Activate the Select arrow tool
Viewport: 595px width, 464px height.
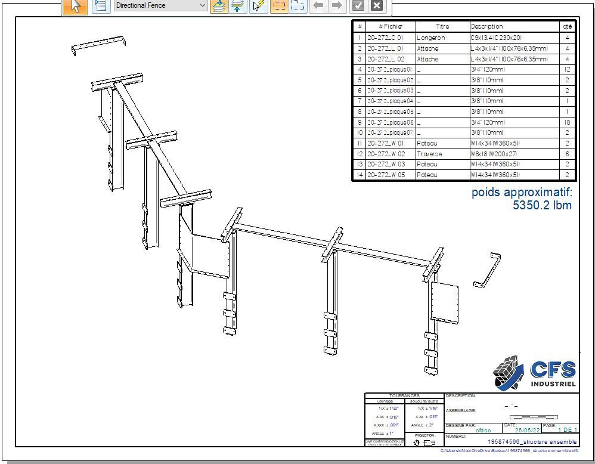click(75, 6)
